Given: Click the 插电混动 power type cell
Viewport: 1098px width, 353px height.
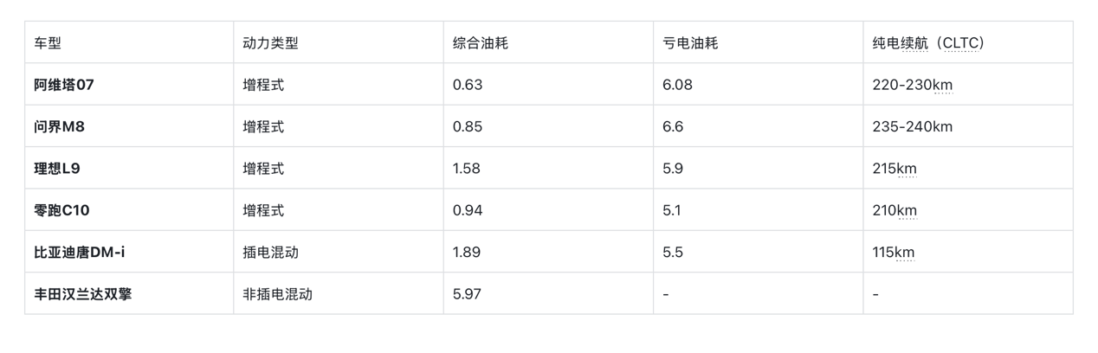Looking at the screenshot, I should 270,253.
